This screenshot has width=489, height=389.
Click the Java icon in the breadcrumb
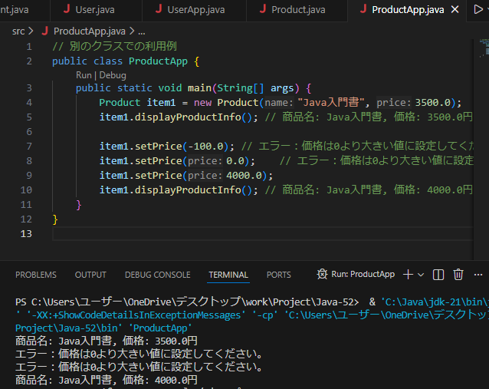(x=43, y=31)
